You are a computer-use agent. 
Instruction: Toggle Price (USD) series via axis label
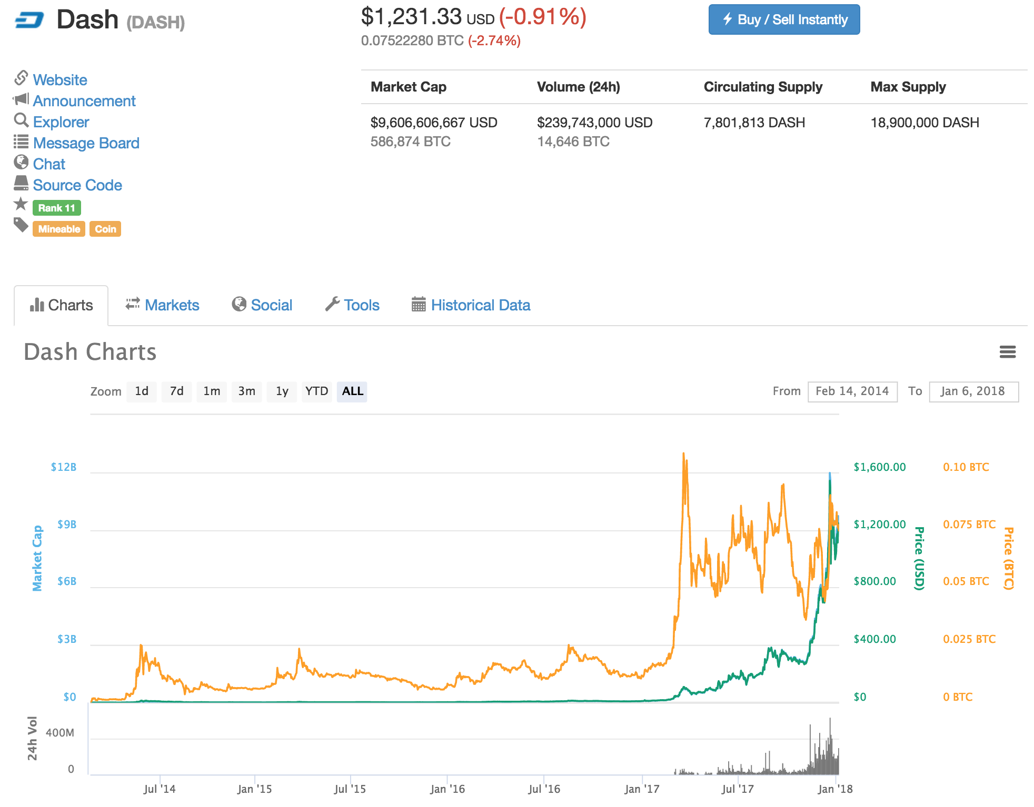point(919,558)
